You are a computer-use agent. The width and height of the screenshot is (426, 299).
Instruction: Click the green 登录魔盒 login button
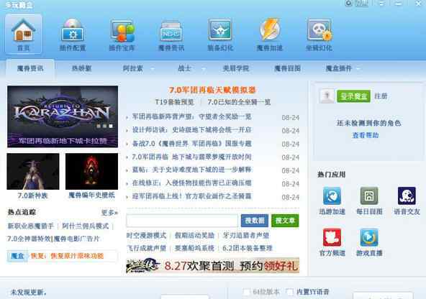point(353,96)
